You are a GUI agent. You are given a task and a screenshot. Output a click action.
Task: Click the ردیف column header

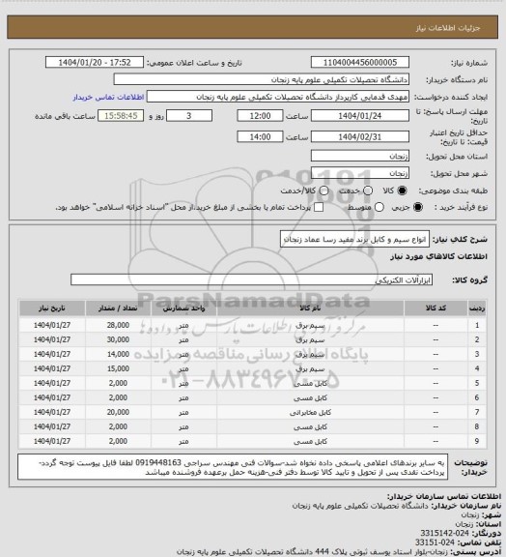pos(477,308)
